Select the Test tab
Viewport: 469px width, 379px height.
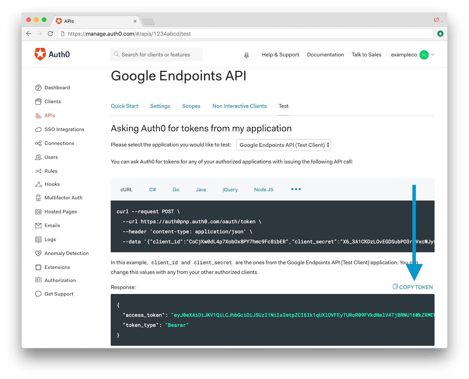(x=284, y=106)
